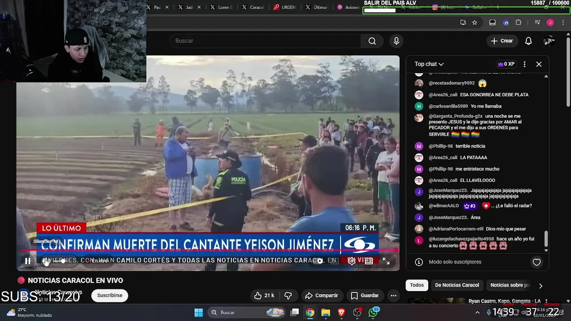Screen dimensions: 571x321
Task: Mute the video with the speaker icon
Action: 46,261
